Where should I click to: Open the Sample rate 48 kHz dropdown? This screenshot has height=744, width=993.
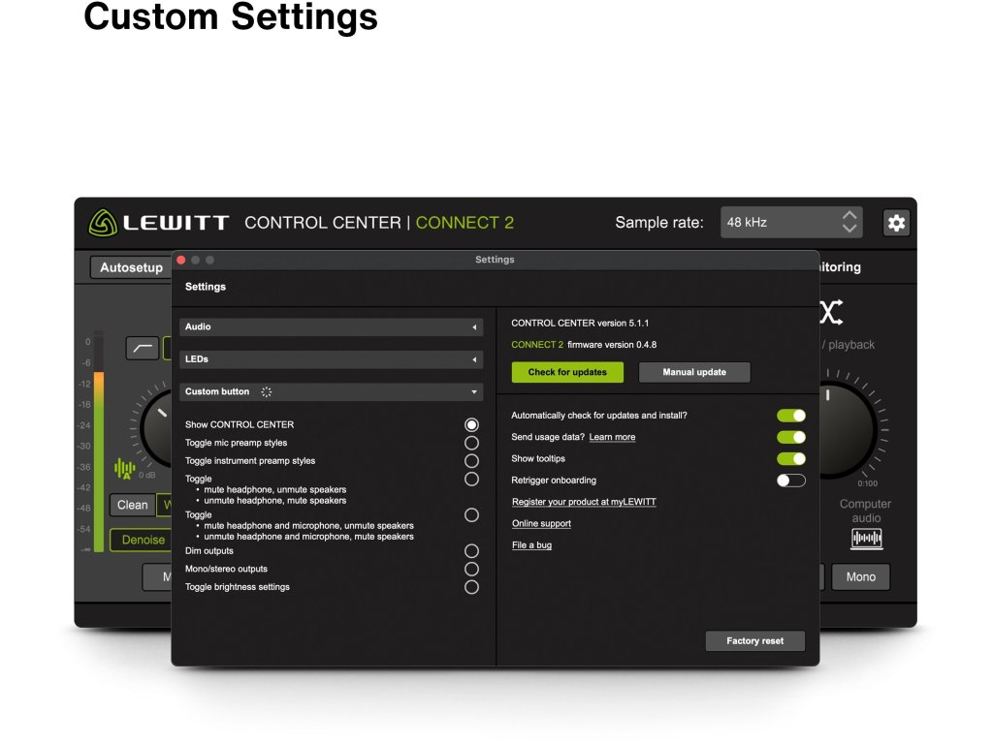click(x=791, y=223)
